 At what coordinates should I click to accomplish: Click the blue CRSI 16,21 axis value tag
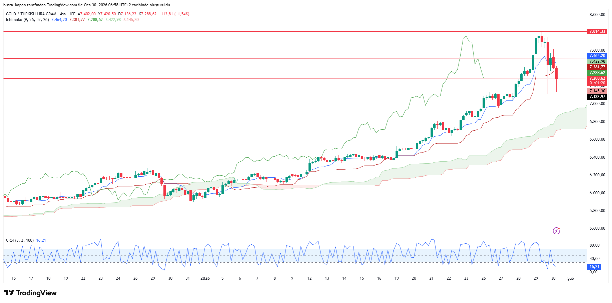pyautogui.click(x=594, y=267)
